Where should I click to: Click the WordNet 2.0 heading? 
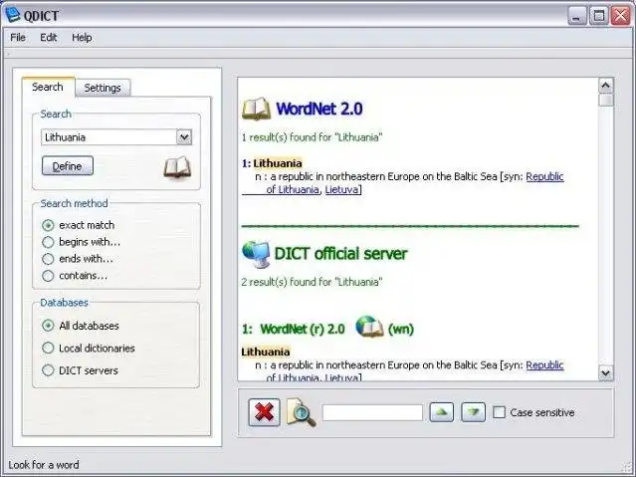[x=319, y=109]
